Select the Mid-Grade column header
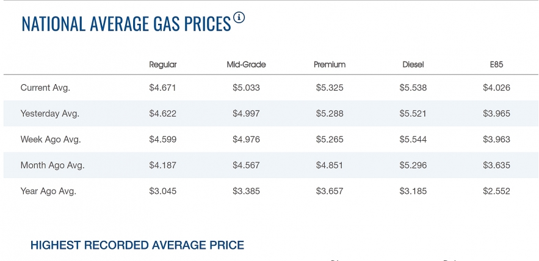Screen dimensions: 539x261 [246, 65]
